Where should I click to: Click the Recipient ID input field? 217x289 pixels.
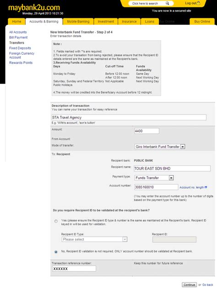[174, 239]
